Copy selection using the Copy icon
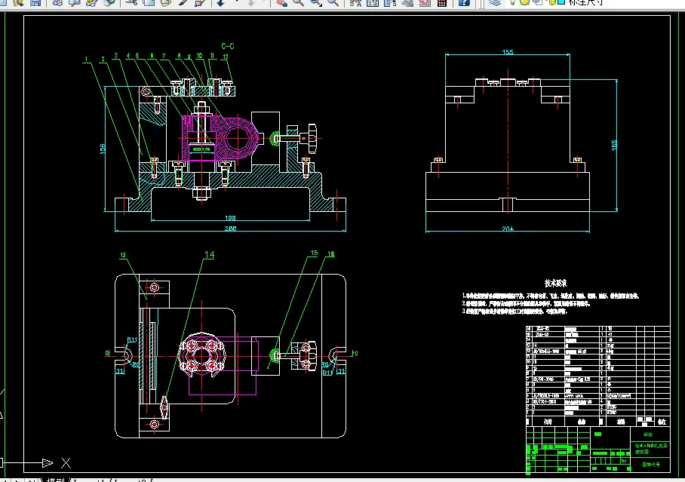Screen dimensions: 685x482 149,2
